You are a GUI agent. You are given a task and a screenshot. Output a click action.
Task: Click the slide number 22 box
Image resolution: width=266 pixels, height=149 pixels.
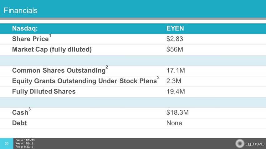pyautogui.click(x=7, y=143)
